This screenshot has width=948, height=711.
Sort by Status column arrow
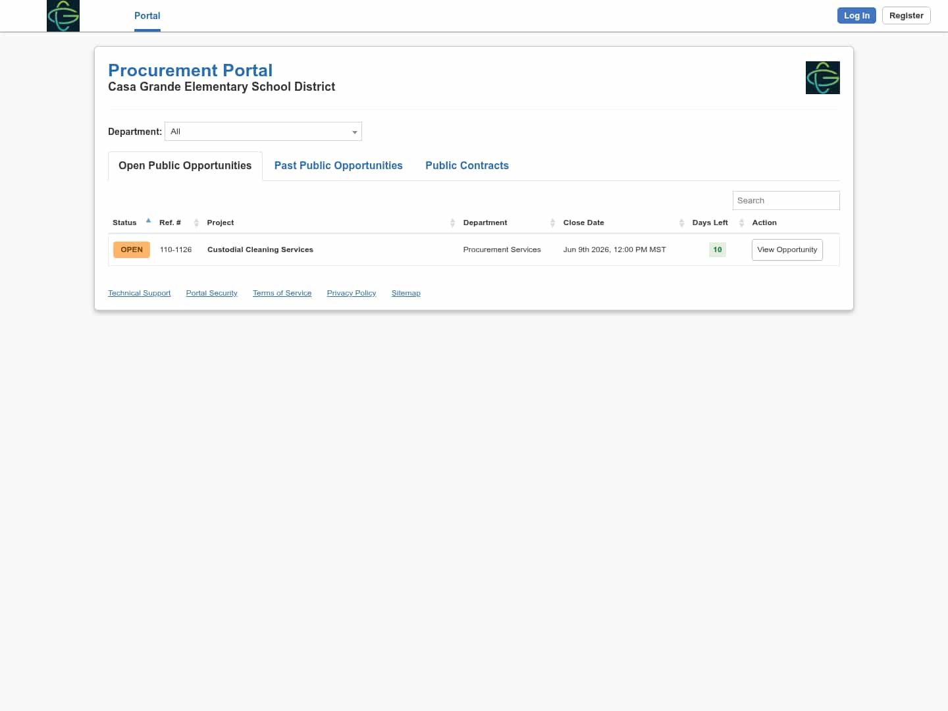148,221
